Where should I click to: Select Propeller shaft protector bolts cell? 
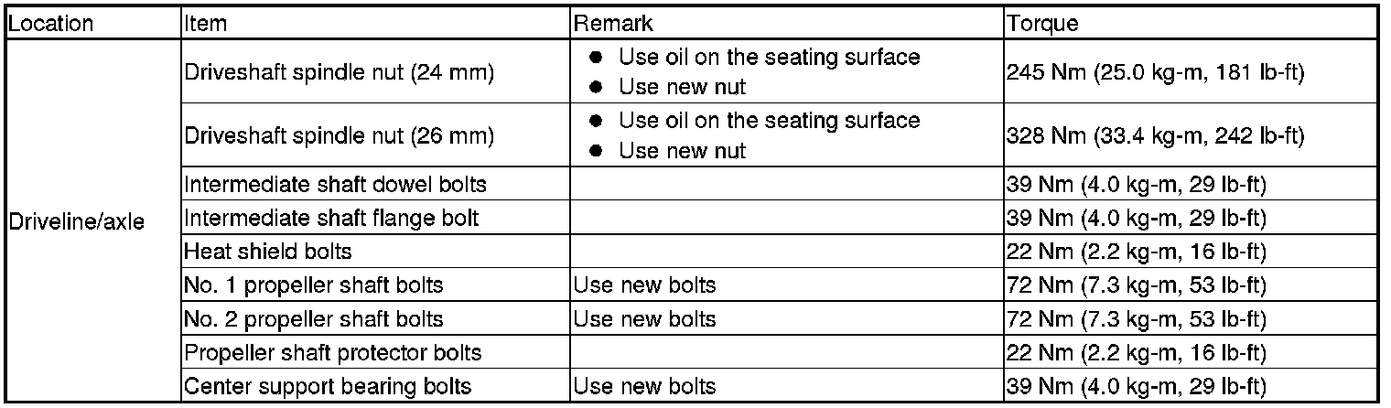click(x=333, y=353)
